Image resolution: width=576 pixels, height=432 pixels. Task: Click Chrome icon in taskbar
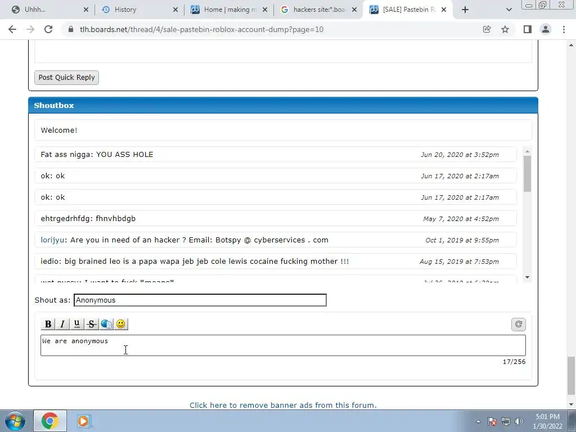(50, 421)
